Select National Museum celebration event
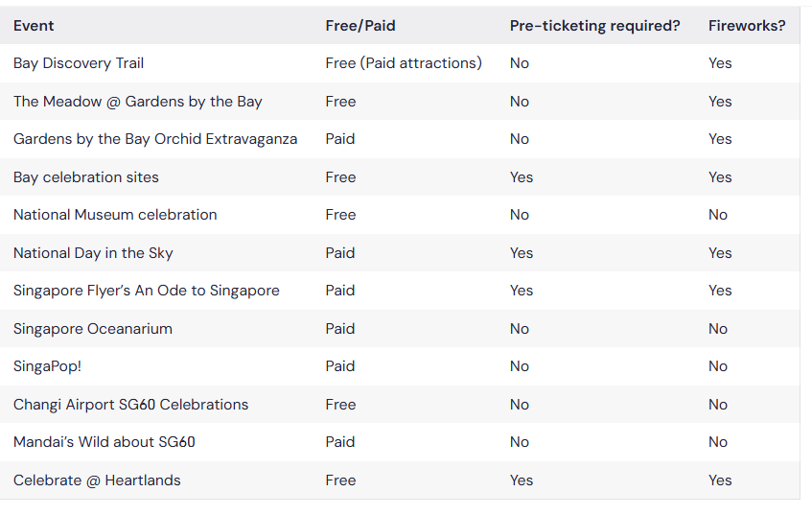Image resolution: width=812 pixels, height=515 pixels. (115, 215)
